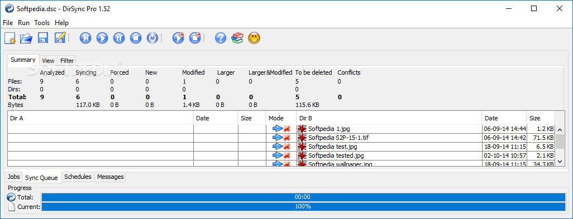Click the Dir B column header
Viewport: 573px width, 219px height.
[389, 118]
